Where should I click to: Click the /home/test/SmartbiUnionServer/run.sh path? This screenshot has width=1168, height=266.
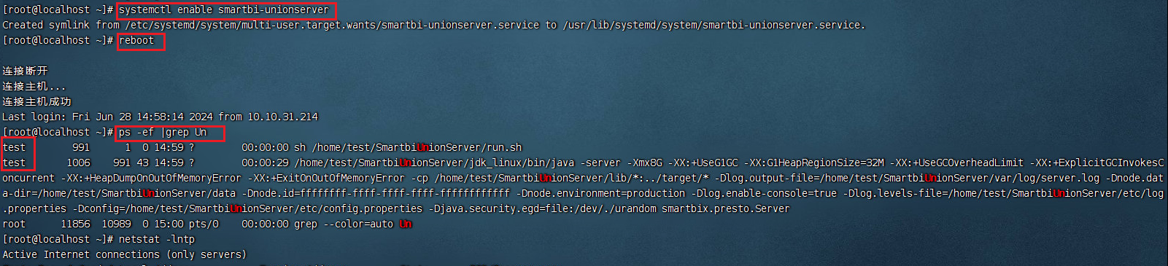click(417, 148)
